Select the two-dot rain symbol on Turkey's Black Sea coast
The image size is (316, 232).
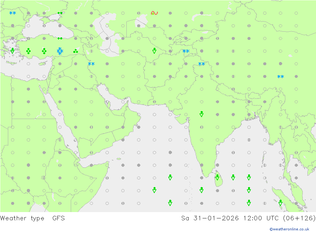click(x=60, y=38)
